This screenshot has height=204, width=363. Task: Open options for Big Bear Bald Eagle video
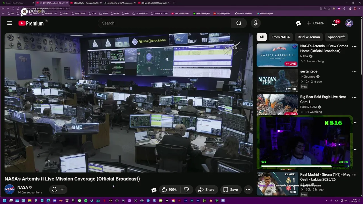(354, 97)
